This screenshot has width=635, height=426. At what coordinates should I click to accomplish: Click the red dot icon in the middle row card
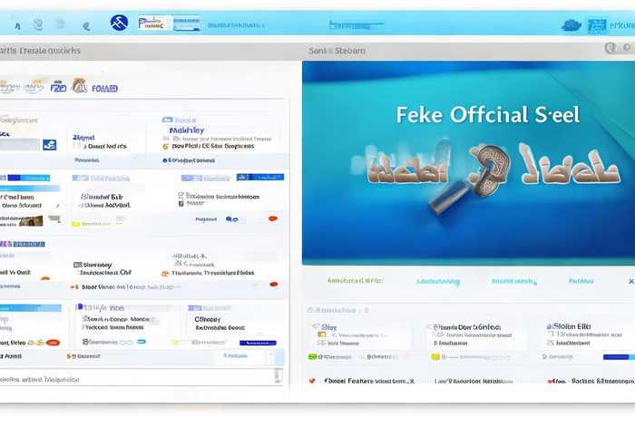272,218
